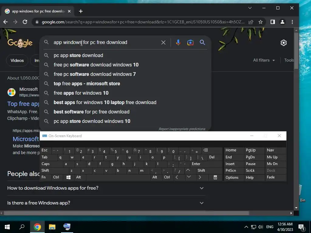Bookmark this page with the star icon
This screenshot has height=233, width=311.
coord(261,22)
